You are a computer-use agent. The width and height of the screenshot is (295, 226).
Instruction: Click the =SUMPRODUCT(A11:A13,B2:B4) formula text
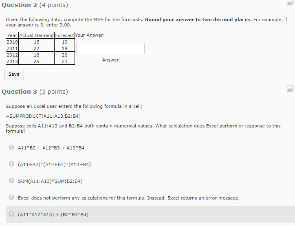(43, 116)
